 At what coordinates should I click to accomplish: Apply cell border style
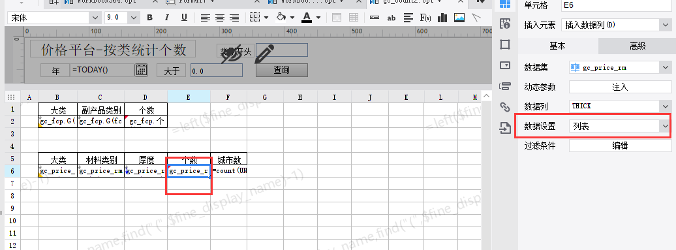tap(255, 18)
